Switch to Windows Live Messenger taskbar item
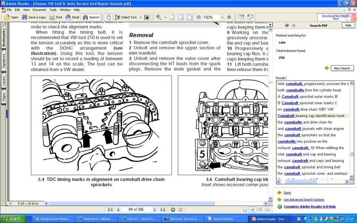The height and width of the screenshot is (223, 357). [x=54, y=219]
